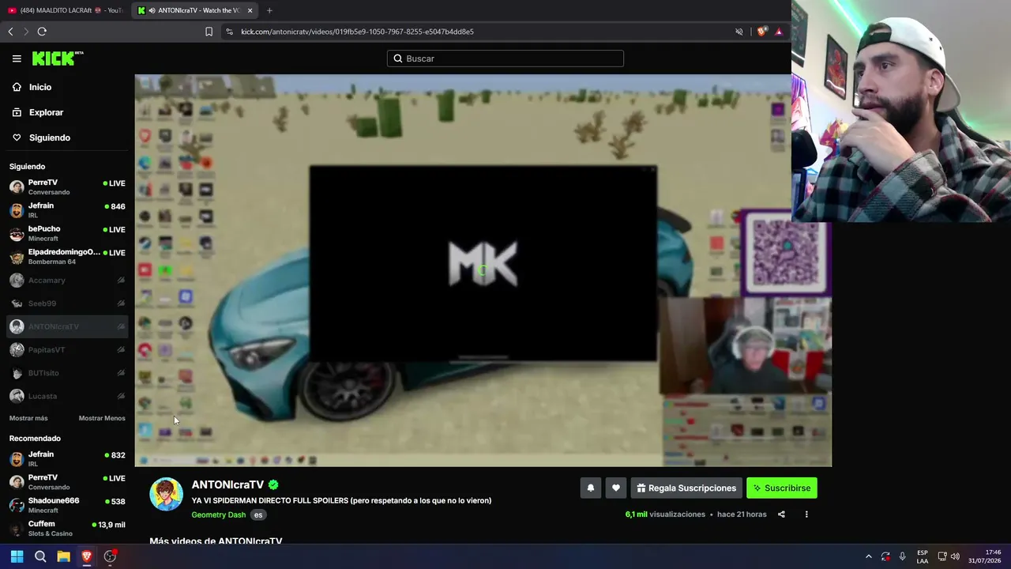Open the network tray icon
This screenshot has width=1011, height=569.
(x=941, y=556)
